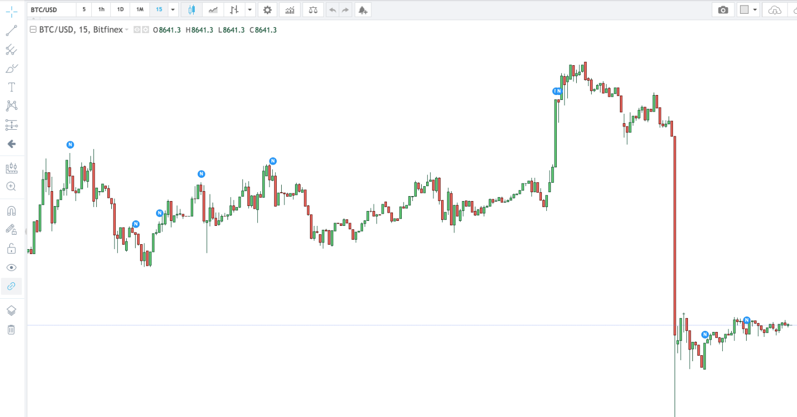This screenshot has height=417, width=797.
Task: Open the forecast bars tool in sidebar
Action: point(11,168)
